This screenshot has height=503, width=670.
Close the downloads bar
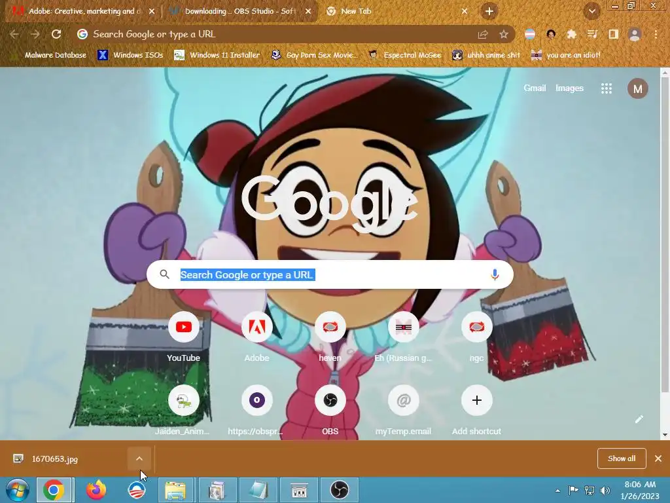pos(658,458)
